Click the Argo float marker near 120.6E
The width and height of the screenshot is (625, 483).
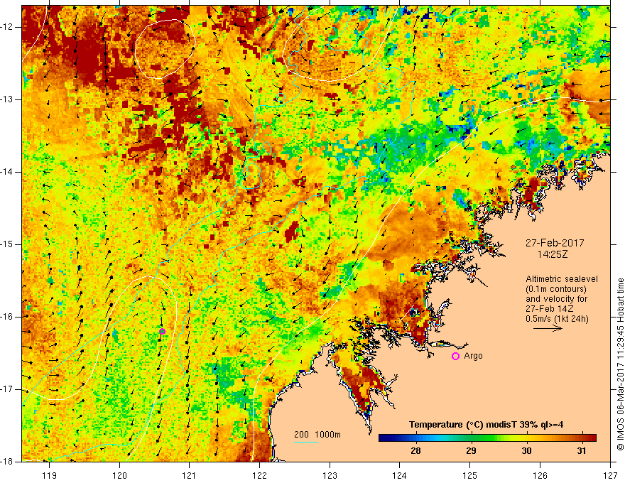(x=162, y=331)
